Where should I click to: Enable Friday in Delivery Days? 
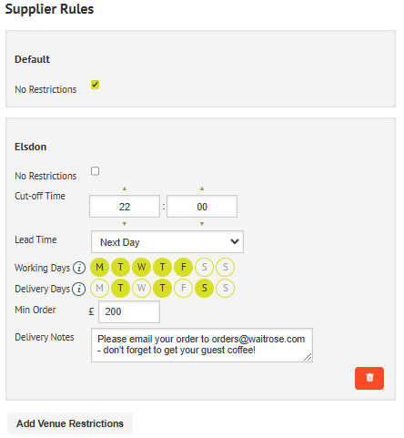pos(183,288)
